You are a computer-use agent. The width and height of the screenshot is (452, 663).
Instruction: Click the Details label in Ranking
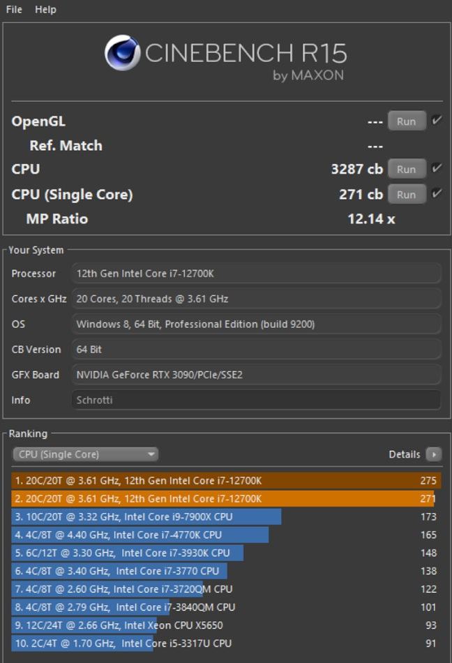pos(405,454)
